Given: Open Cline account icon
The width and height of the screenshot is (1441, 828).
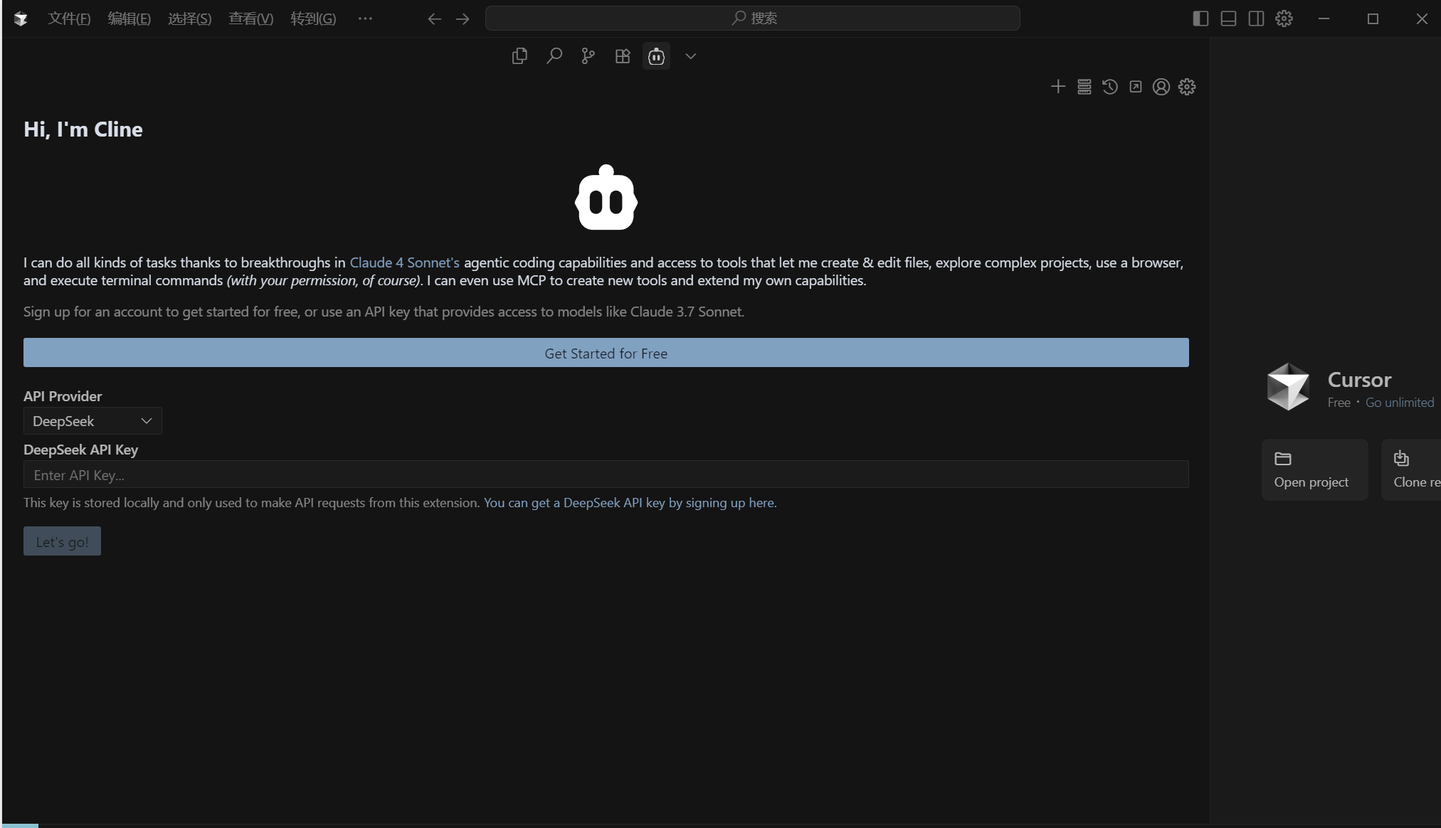Looking at the screenshot, I should point(1161,87).
